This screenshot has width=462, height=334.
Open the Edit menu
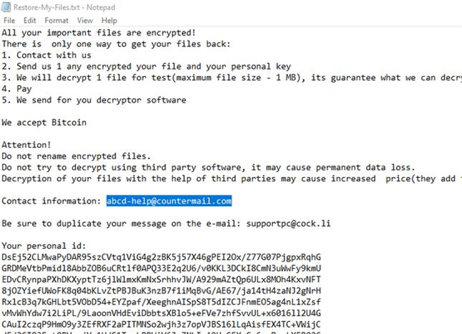pos(30,21)
